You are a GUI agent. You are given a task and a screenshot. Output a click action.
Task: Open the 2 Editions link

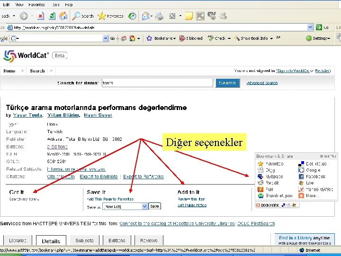[x=57, y=146]
